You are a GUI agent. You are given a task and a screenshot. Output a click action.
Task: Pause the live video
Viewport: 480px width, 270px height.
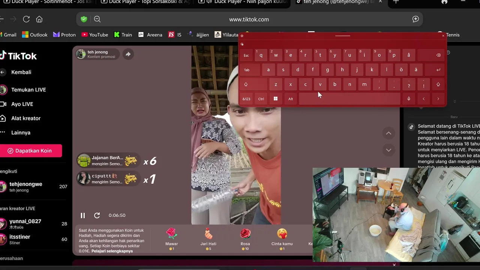pos(83,215)
